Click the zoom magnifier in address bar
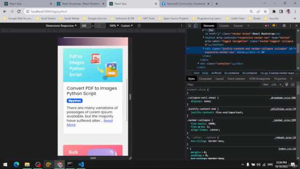Viewport: 300px width, 169px height. point(251,11)
